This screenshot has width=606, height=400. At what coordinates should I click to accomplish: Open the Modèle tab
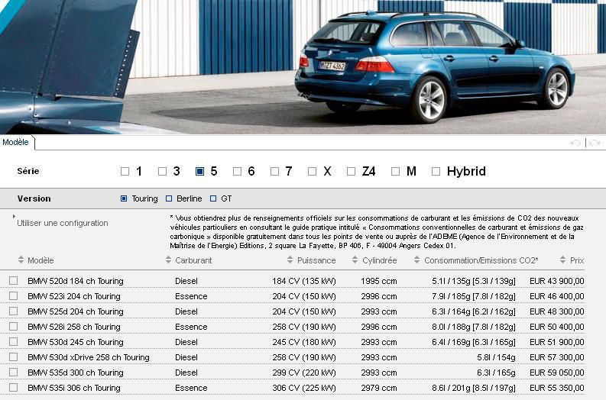point(15,142)
